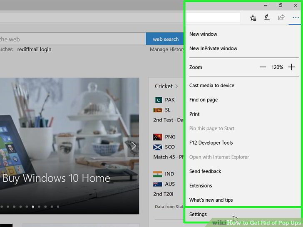The width and height of the screenshot is (303, 227).
Task: Choose Print from the menu
Action: coord(194,114)
